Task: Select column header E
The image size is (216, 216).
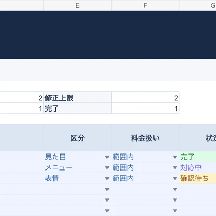Action: pos(78,5)
